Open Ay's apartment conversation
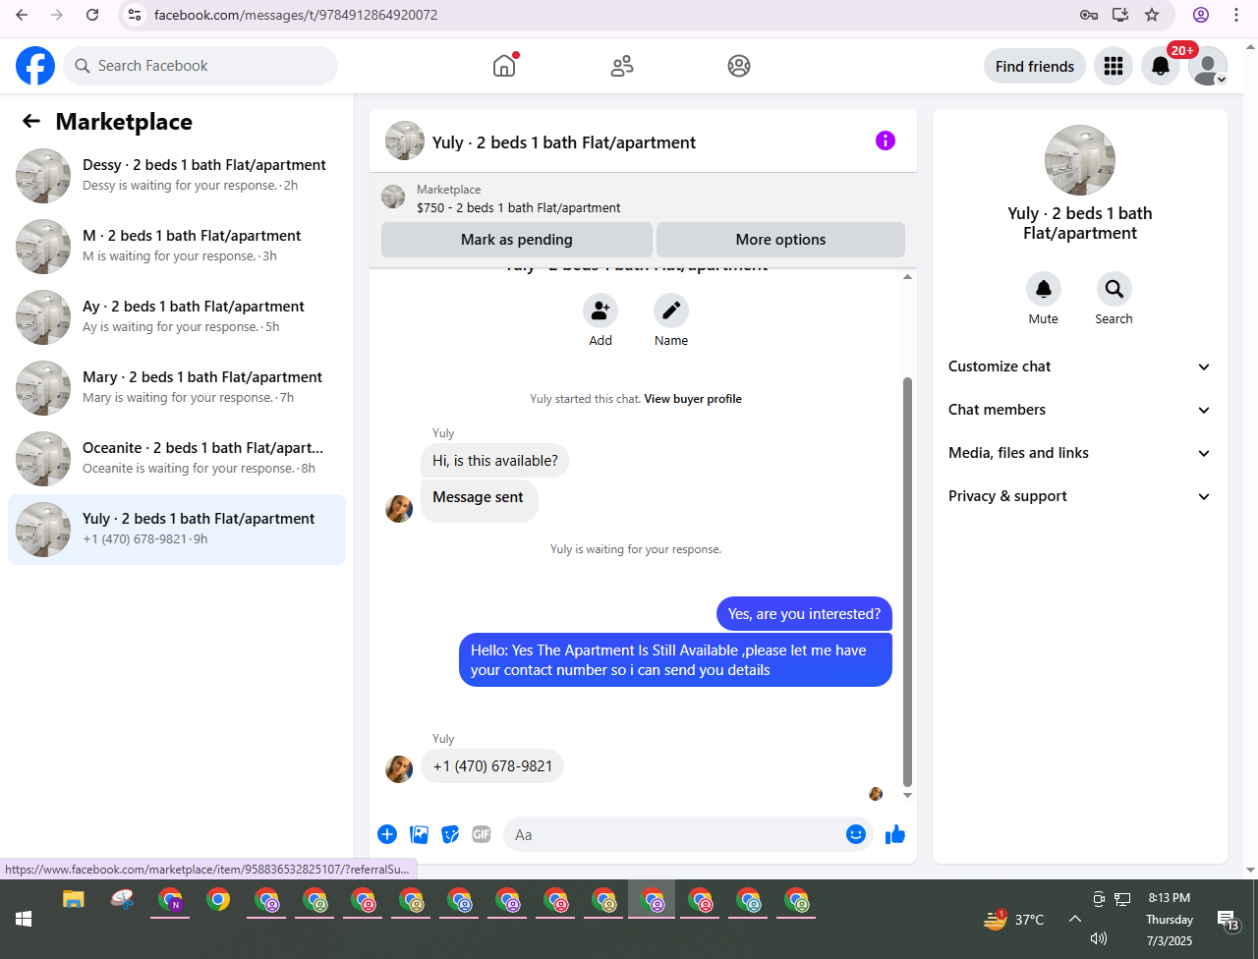The height and width of the screenshot is (959, 1258). click(177, 317)
